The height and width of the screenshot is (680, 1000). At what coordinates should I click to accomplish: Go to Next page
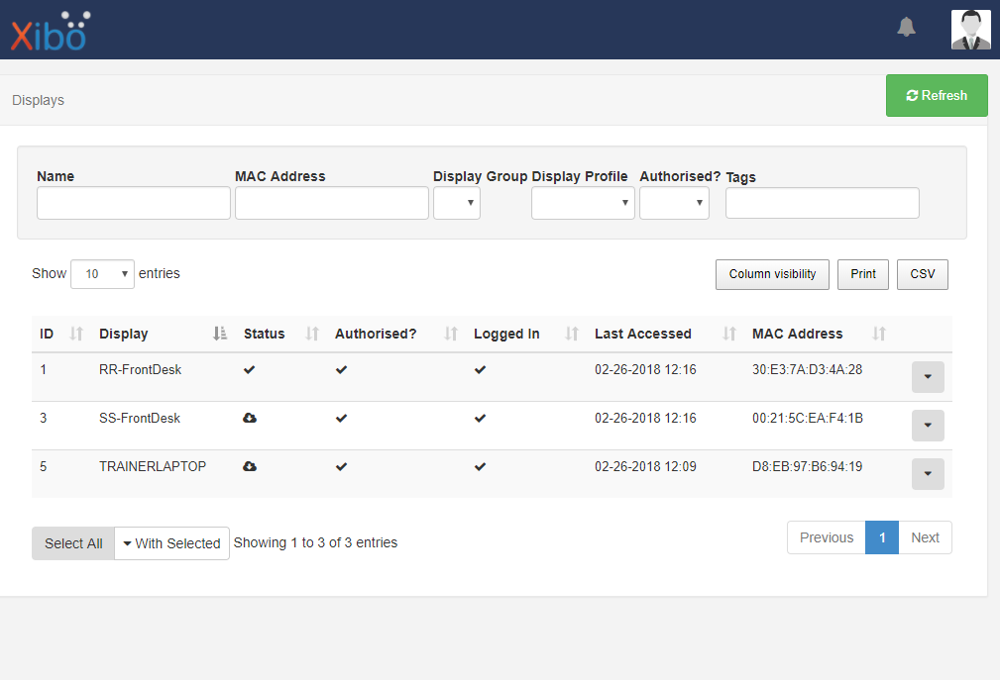(x=925, y=537)
